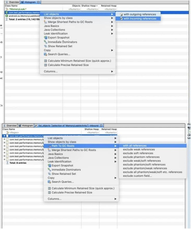Pick 'exclude all phantom/weak/soft etc. references'
The image size is (191, 229).
coord(153,172)
